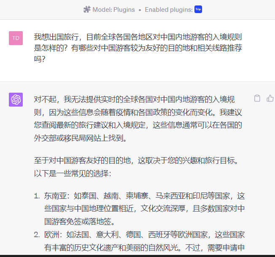Click the Trip plugin icon in header
275x257 pixels.
198,9
